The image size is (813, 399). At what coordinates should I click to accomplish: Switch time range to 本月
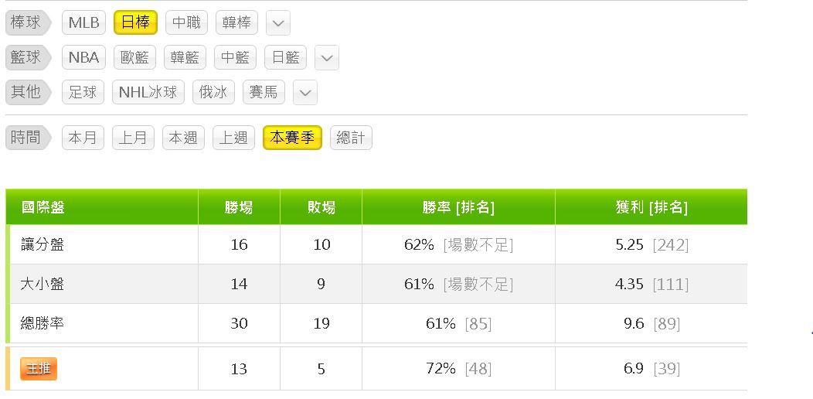(83, 138)
